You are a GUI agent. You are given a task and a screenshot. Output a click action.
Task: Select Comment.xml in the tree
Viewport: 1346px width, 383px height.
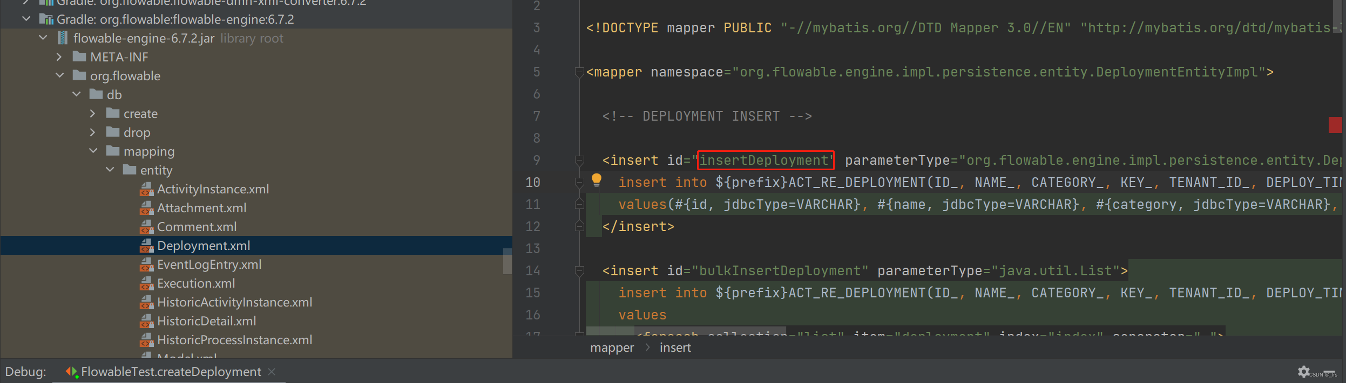coord(197,227)
